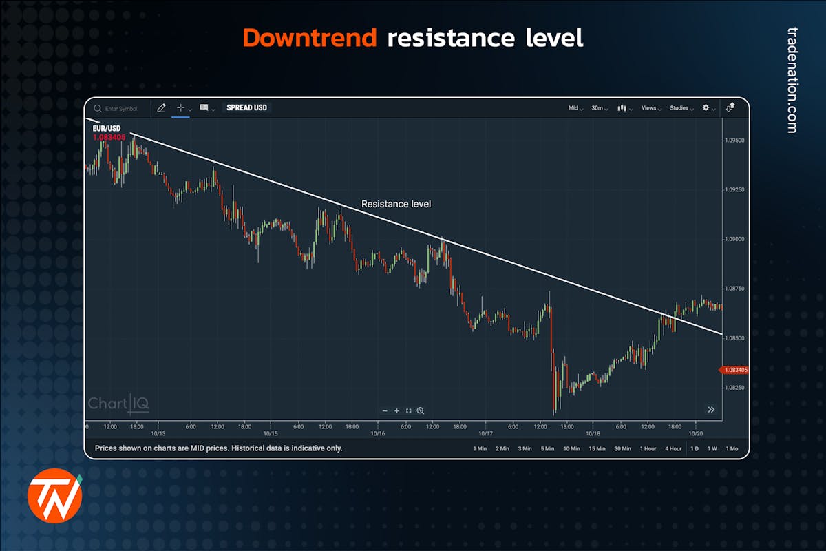
Task: Select the 1 Hour interval tab
Action: (648, 448)
